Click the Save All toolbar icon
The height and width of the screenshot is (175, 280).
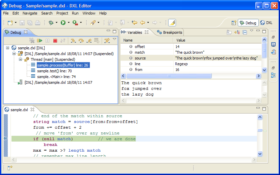tap(30, 23)
